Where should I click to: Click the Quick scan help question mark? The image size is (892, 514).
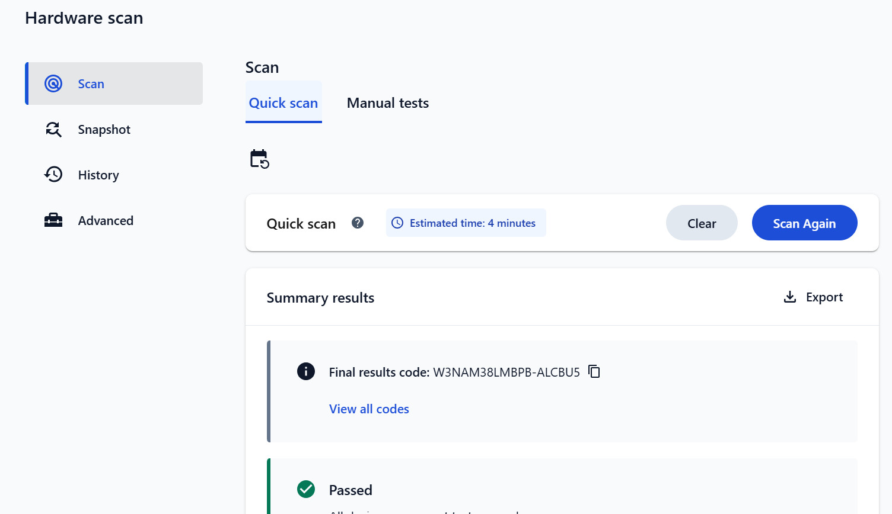[358, 223]
